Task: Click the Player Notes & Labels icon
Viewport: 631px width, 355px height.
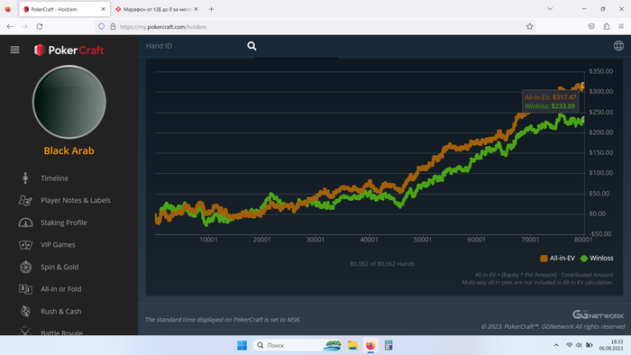Action: pyautogui.click(x=25, y=200)
